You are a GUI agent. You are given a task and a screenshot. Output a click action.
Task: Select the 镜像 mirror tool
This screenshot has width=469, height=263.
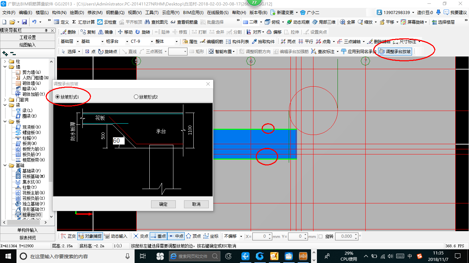[x=106, y=32]
